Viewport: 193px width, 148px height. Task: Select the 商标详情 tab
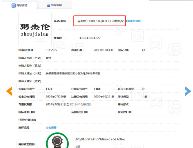[20, 5]
